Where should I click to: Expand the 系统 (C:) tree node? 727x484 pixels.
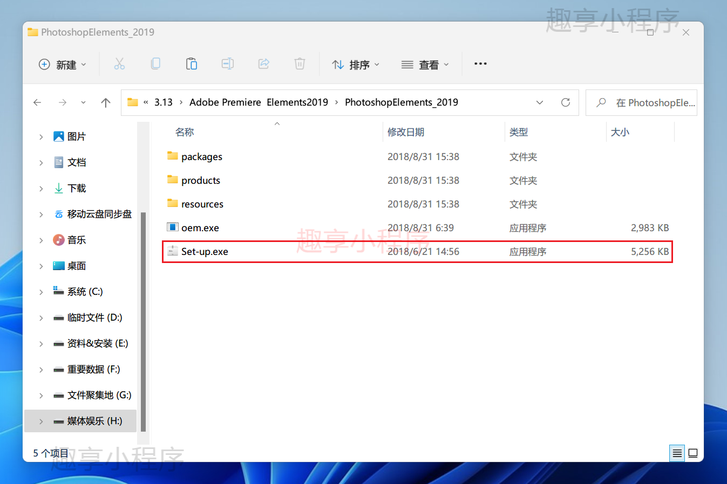coord(41,292)
